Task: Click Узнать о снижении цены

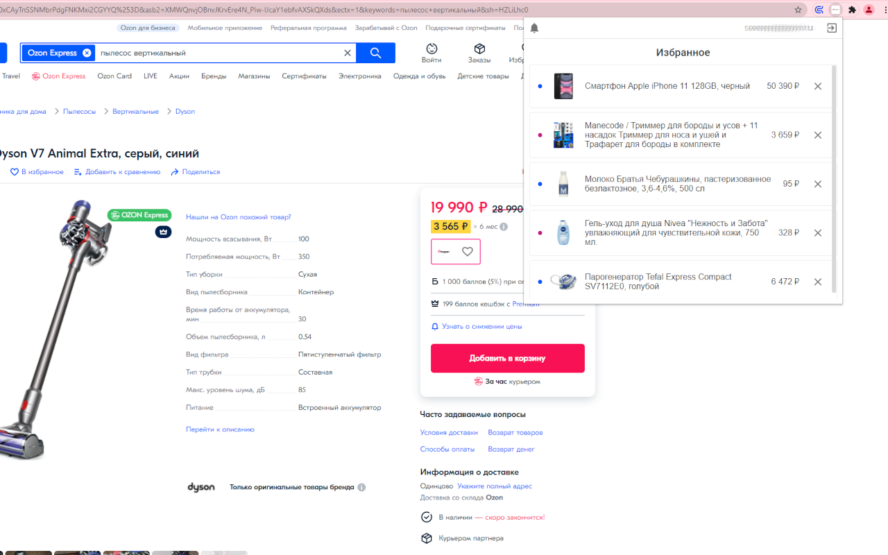Action: [x=477, y=326]
